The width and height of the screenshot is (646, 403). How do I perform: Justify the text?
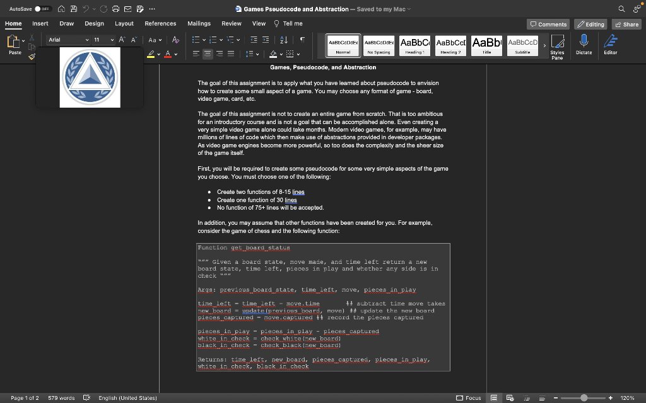click(x=231, y=54)
